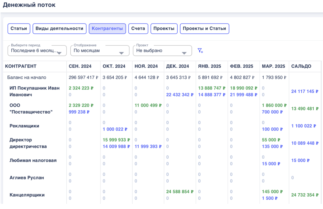Screen dimensions: 323x209
Task: Select the Виды деятельности tab
Action: [x=59, y=29]
